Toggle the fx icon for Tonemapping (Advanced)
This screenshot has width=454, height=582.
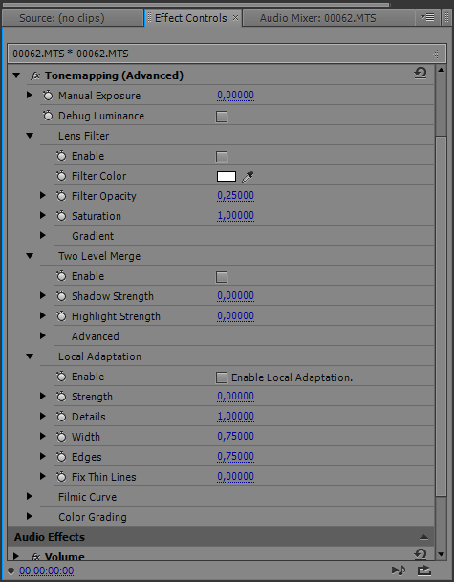(35, 75)
